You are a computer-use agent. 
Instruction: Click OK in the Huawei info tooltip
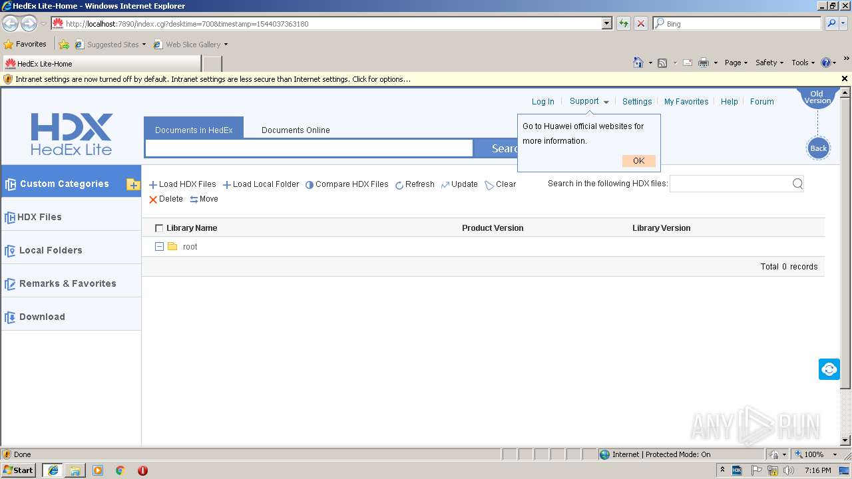pos(639,160)
